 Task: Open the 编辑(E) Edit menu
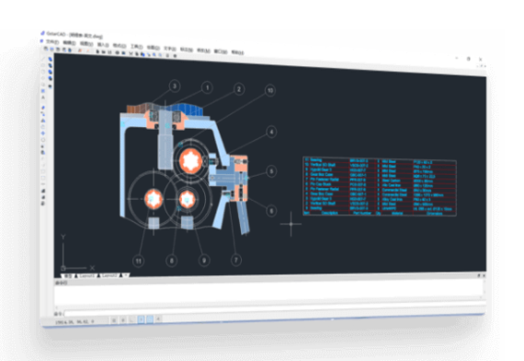pos(69,43)
